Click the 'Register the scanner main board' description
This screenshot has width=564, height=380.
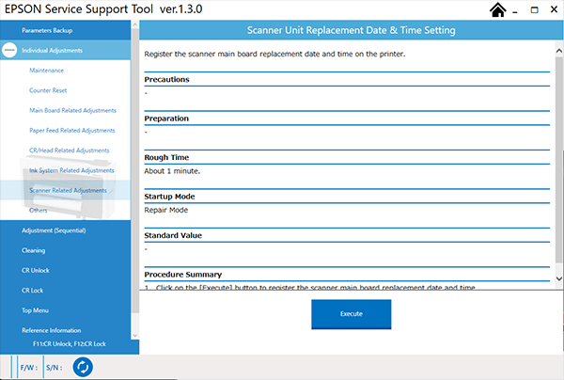pyautogui.click(x=274, y=54)
